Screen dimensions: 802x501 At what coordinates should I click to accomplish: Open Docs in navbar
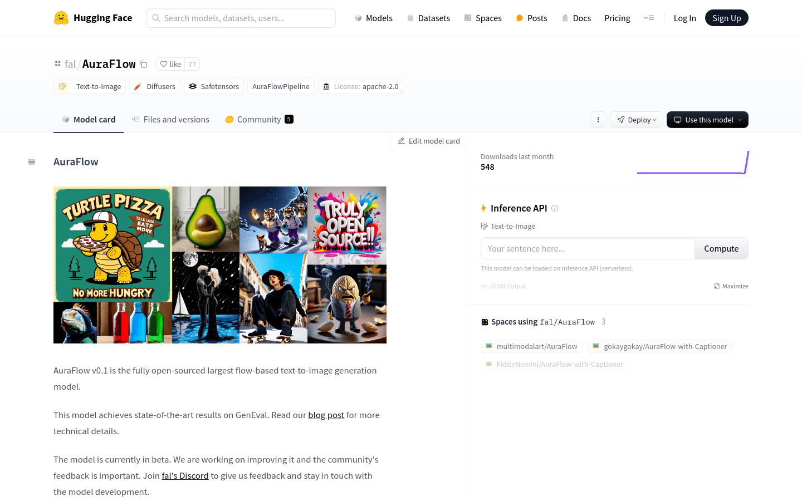576,18
